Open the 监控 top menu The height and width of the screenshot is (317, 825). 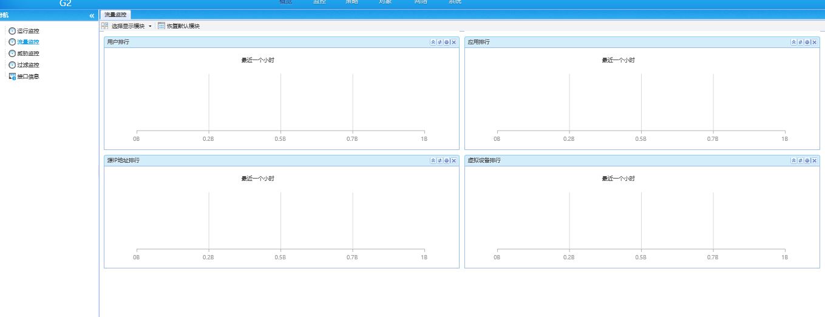pyautogui.click(x=319, y=2)
